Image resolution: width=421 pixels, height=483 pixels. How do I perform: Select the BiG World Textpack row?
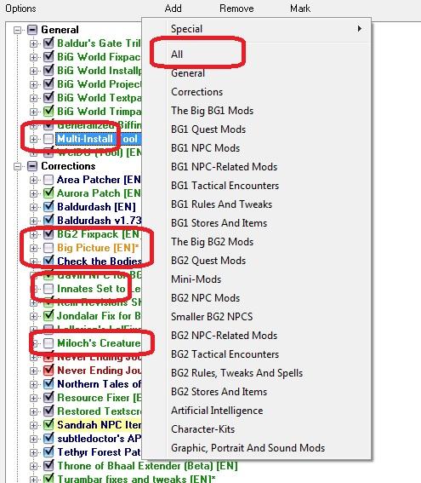tap(100, 98)
